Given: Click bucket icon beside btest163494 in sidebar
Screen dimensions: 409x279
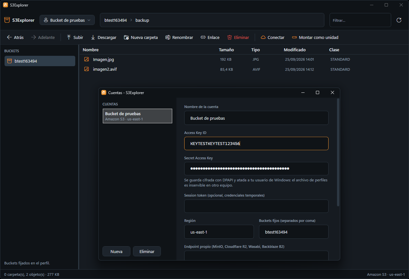Looking at the screenshot, I should 9,61.
